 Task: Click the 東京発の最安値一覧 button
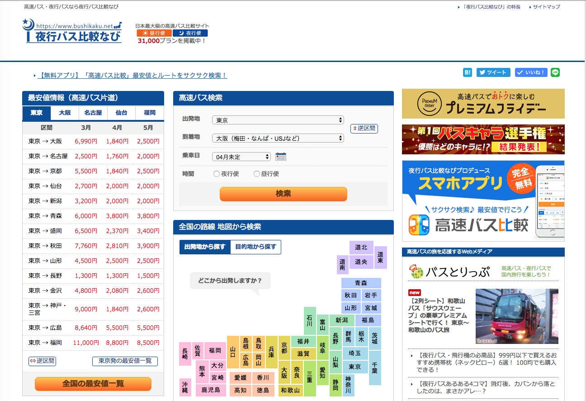click(x=125, y=361)
